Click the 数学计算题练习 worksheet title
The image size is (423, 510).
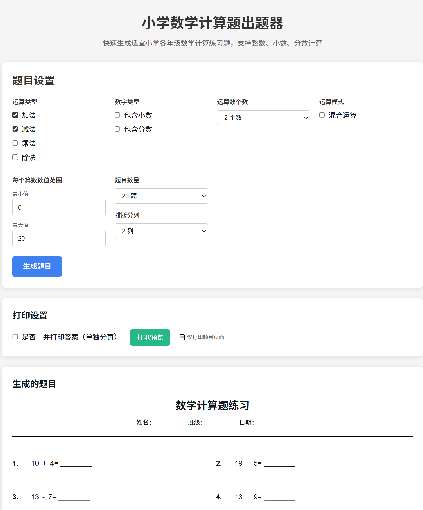pos(212,405)
